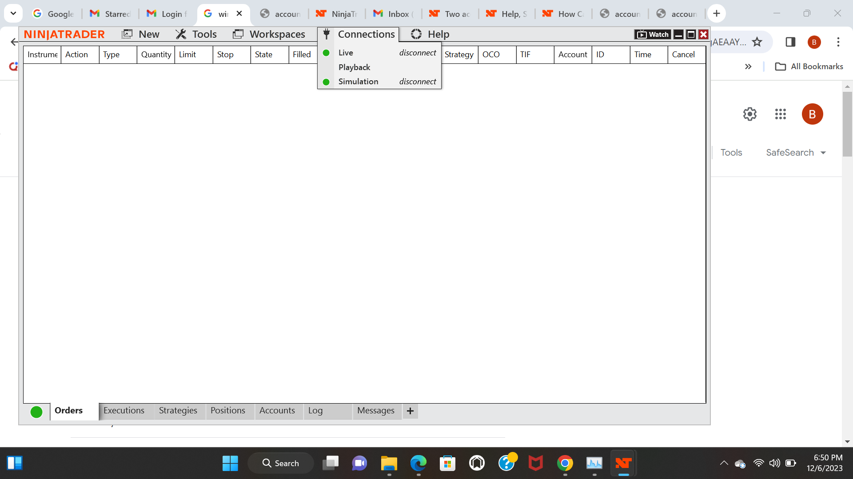This screenshot has height=479, width=853.
Task: Click the Watch video button
Action: (653, 34)
